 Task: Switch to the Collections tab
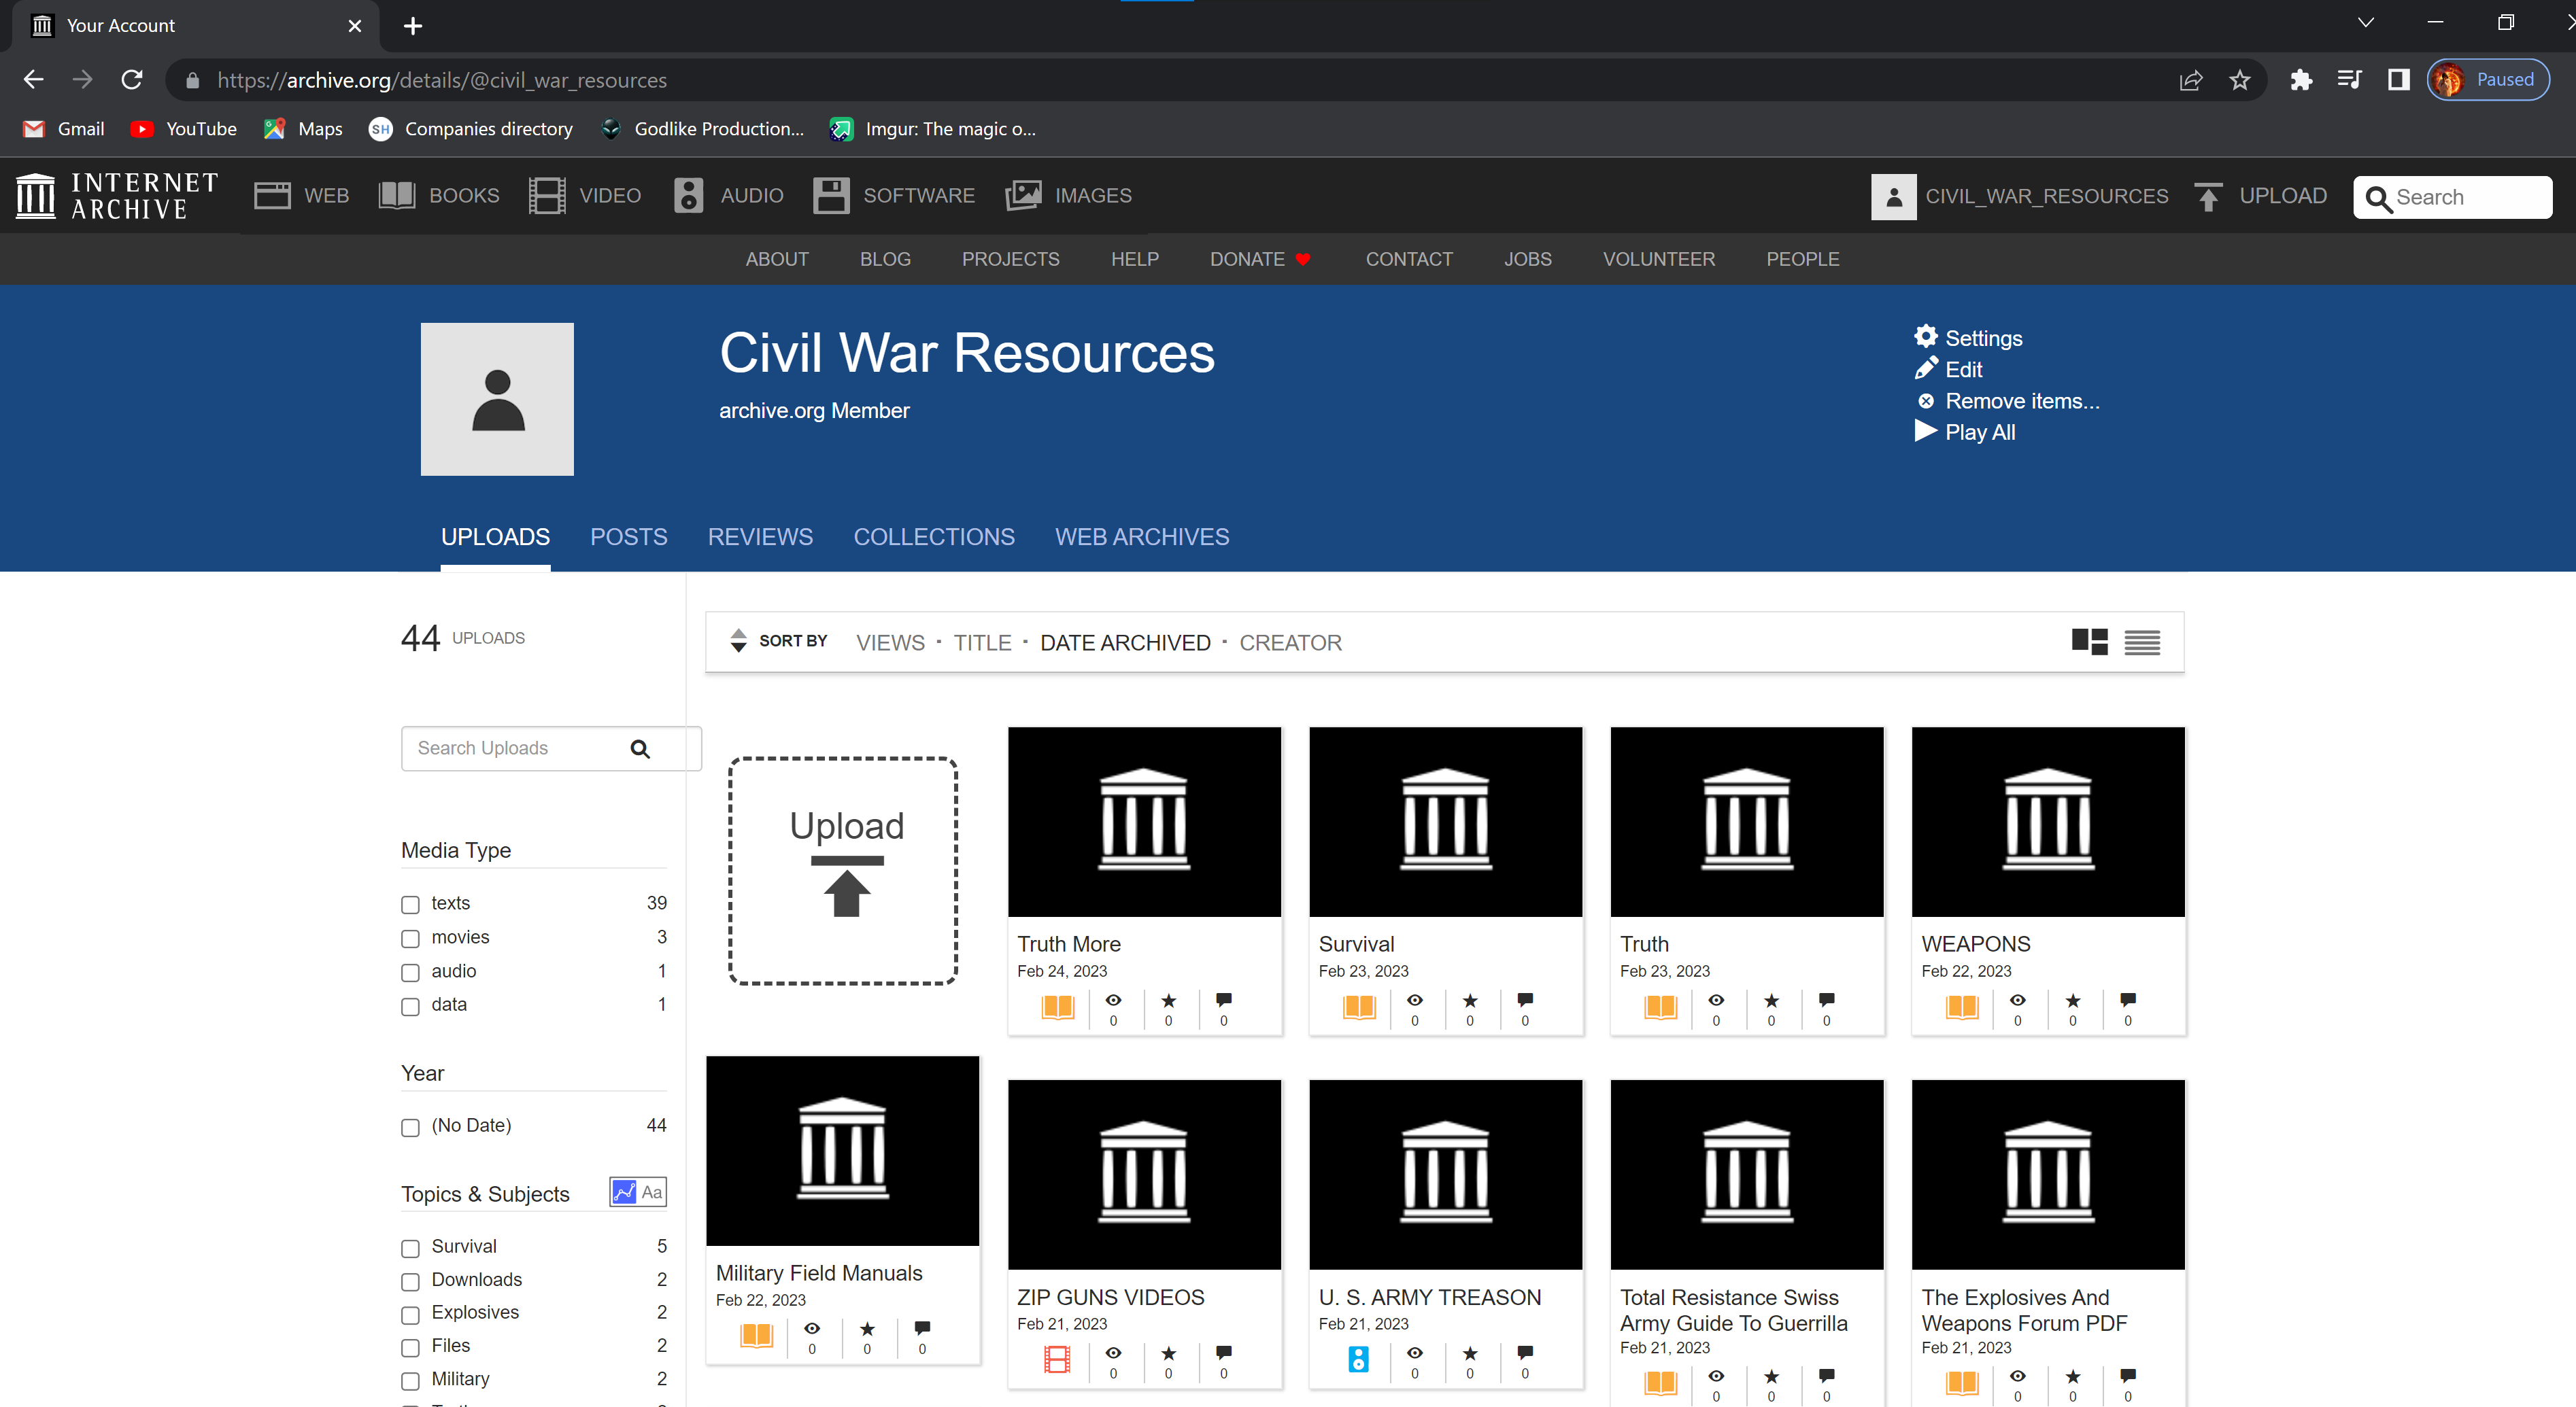click(x=934, y=536)
